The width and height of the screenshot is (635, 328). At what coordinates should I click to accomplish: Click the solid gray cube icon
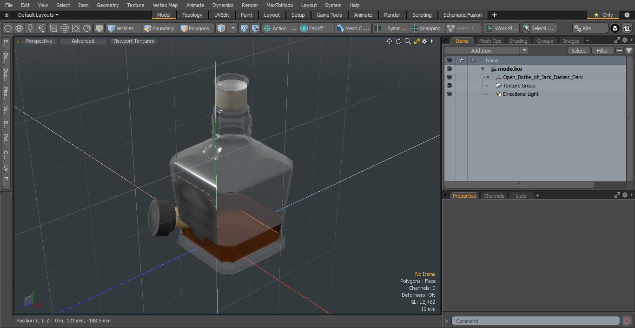(99, 28)
